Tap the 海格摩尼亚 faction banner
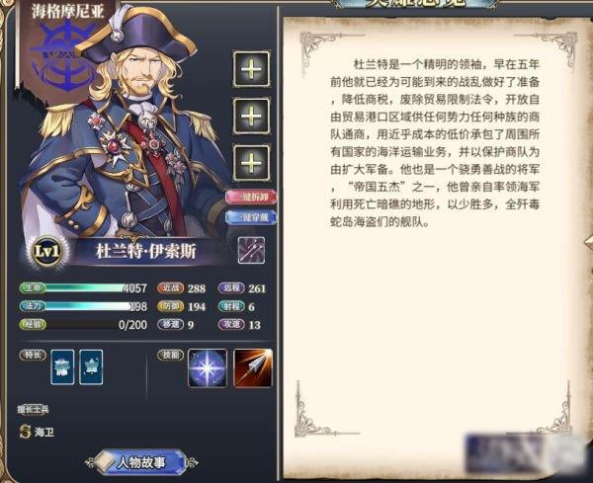Screen dimensions: 593x483 [67, 47]
